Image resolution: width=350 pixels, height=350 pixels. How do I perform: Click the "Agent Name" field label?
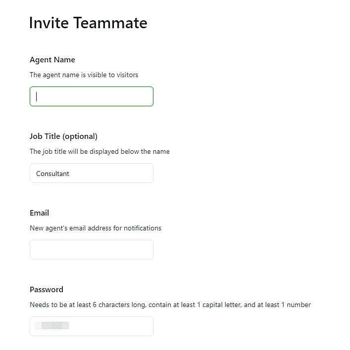52,60
